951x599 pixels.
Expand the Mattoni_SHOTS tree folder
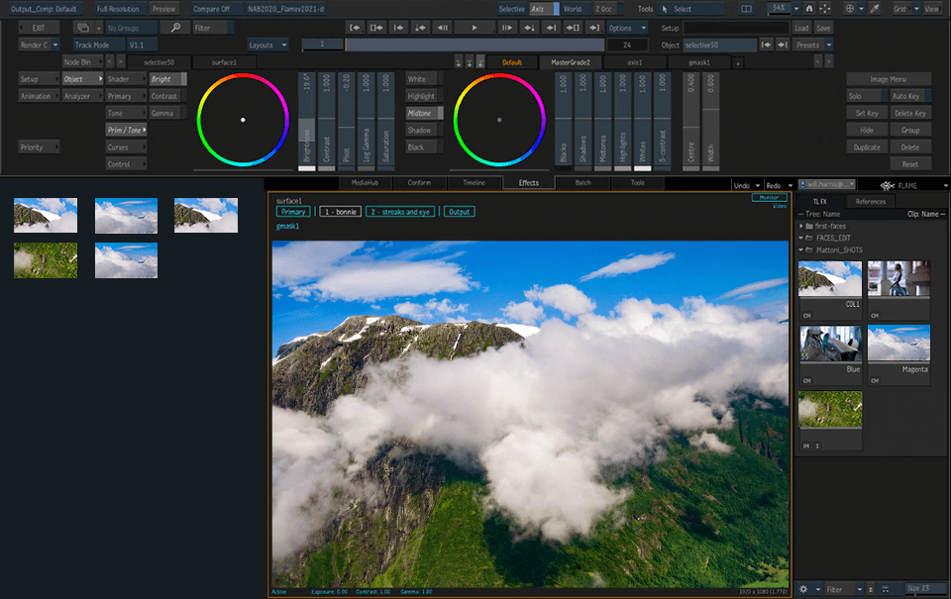pos(802,250)
